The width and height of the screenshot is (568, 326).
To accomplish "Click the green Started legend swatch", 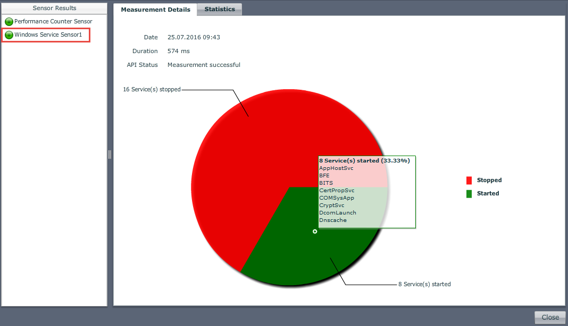I will 469,194.
